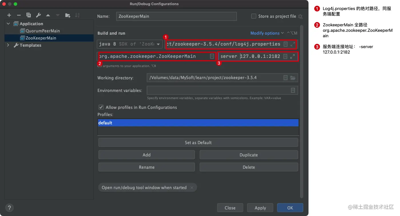
Task: Browse main class icon
Action: (x=212, y=56)
